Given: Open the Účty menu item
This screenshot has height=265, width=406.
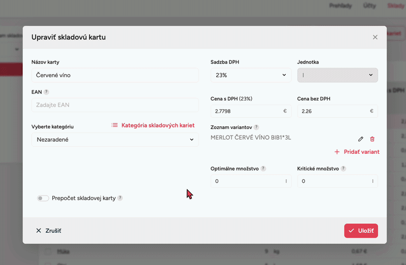Looking at the screenshot, I should 369,6.
